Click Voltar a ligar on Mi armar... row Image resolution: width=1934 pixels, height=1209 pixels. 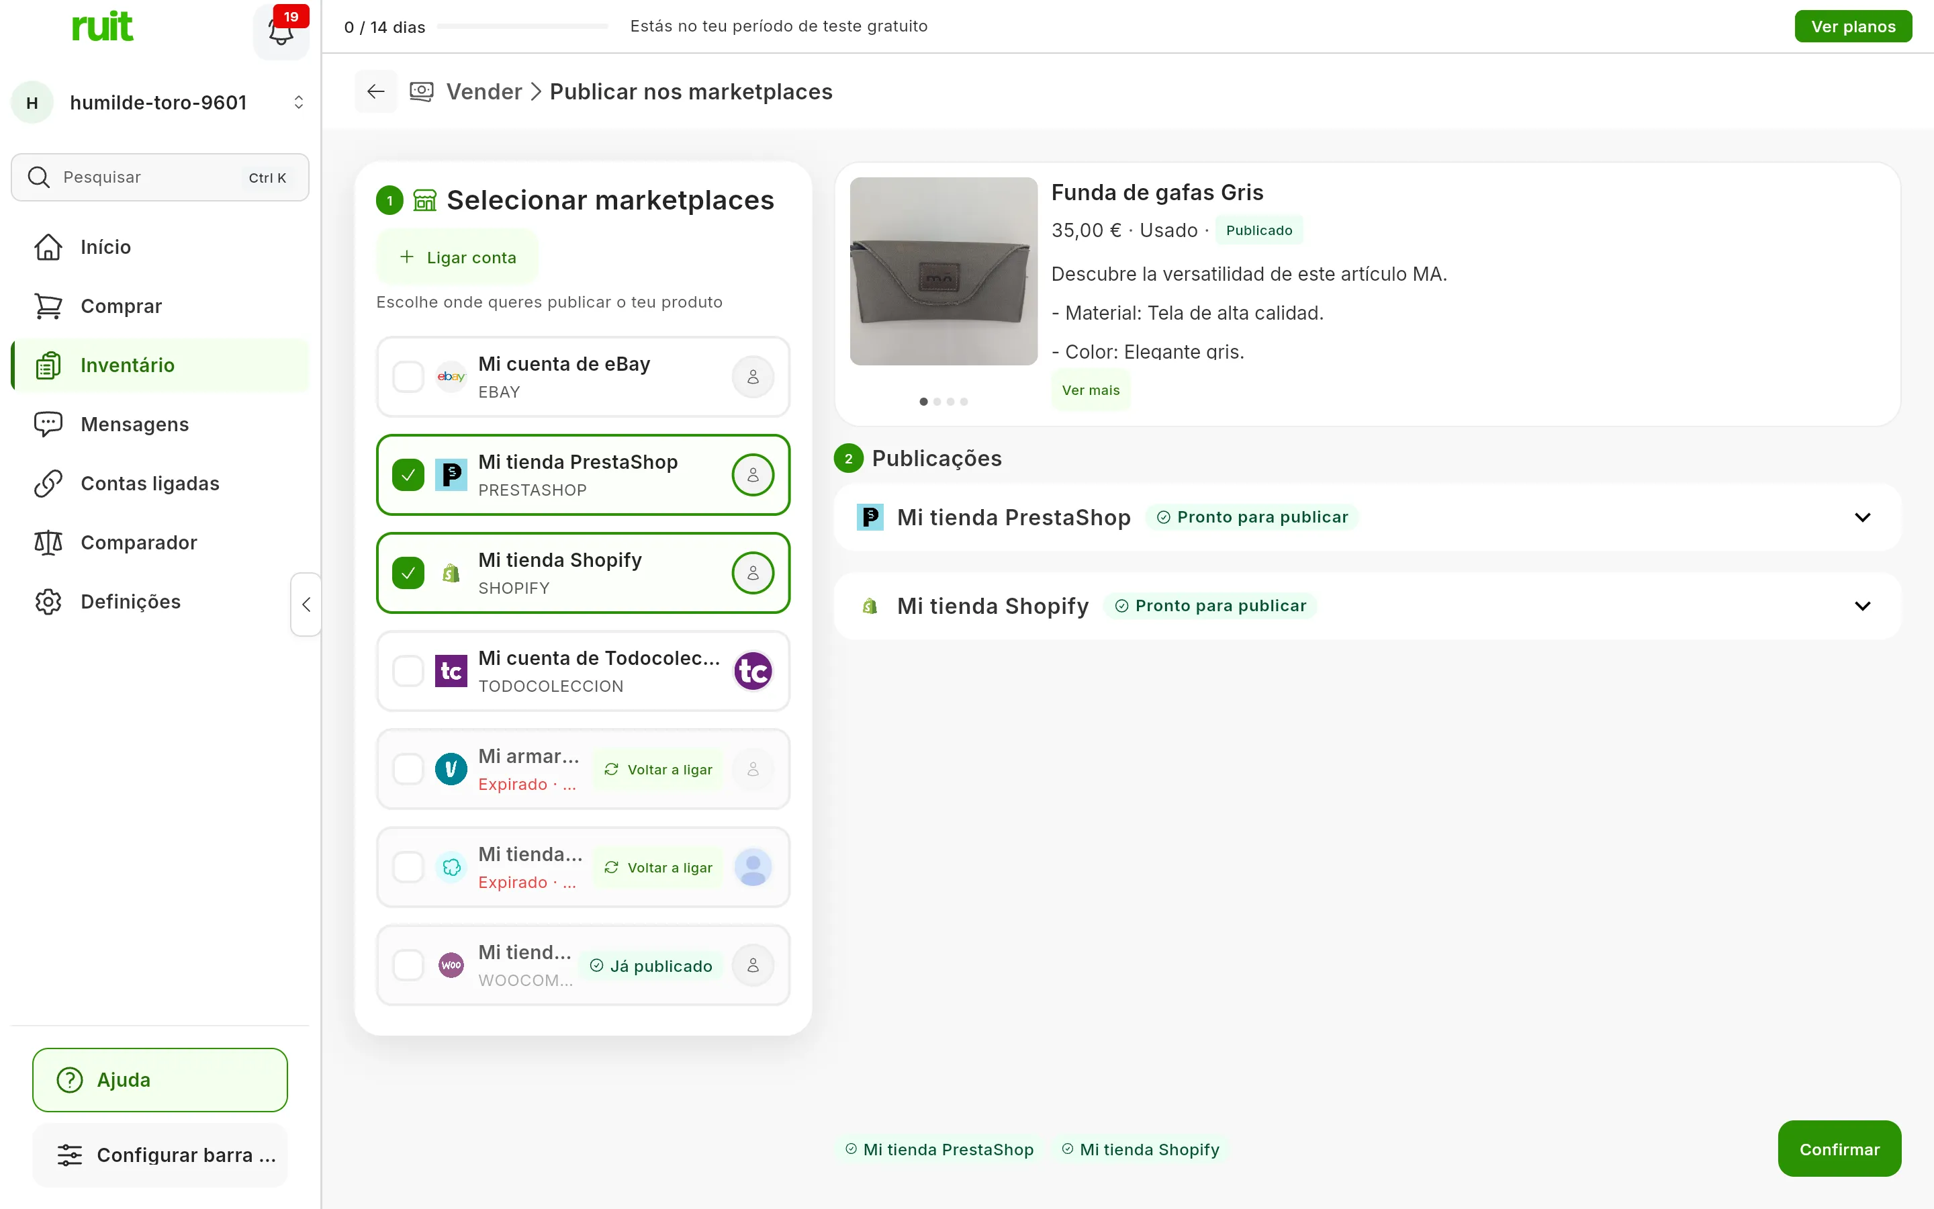click(657, 769)
